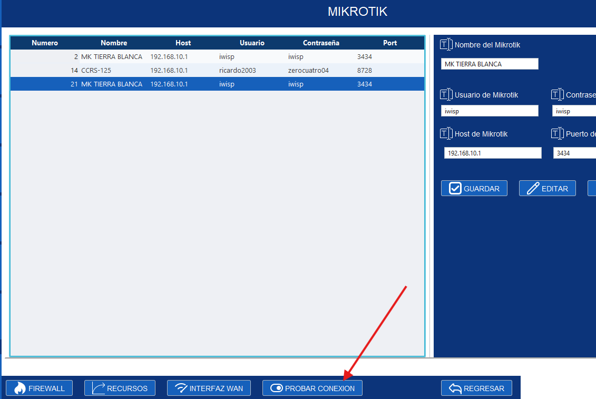Select the CCRS-125 row

point(217,71)
